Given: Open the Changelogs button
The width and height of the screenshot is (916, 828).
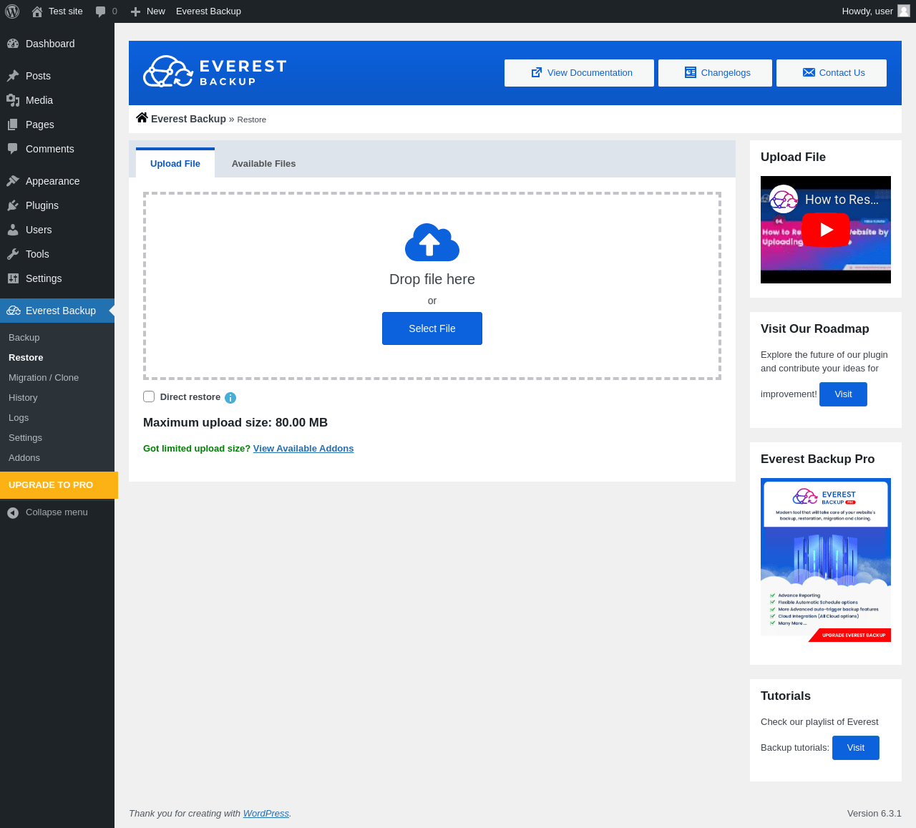Looking at the screenshot, I should 715,73.
